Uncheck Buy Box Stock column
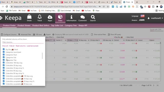Screen dimensions: 164x92 (4, 49)
